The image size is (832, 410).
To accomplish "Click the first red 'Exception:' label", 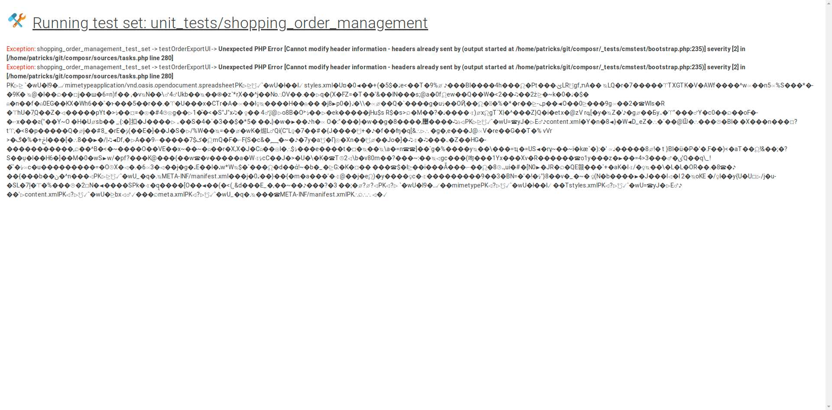I will click(x=20, y=49).
